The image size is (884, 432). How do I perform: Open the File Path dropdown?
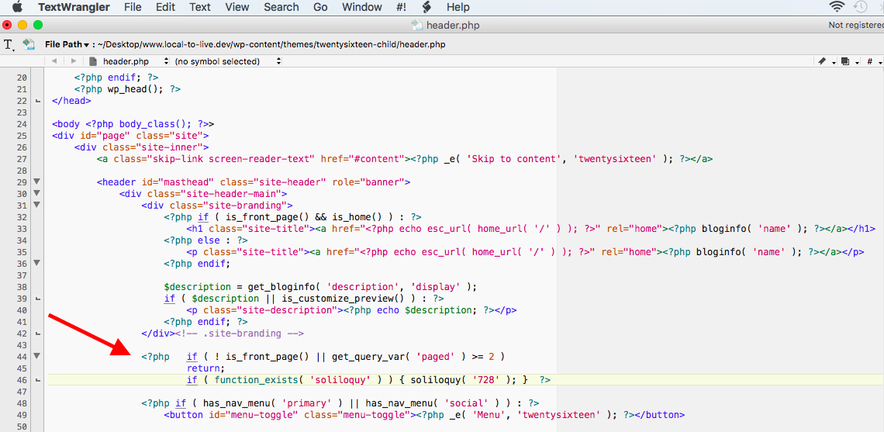67,44
